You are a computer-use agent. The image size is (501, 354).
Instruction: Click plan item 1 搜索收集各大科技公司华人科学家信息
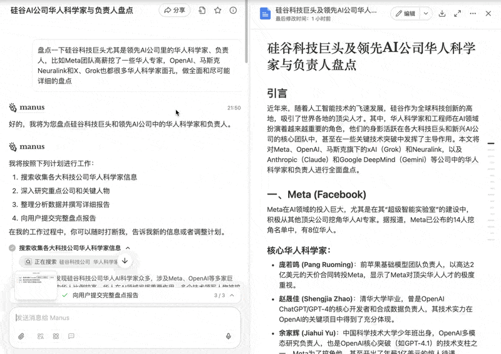79,177
